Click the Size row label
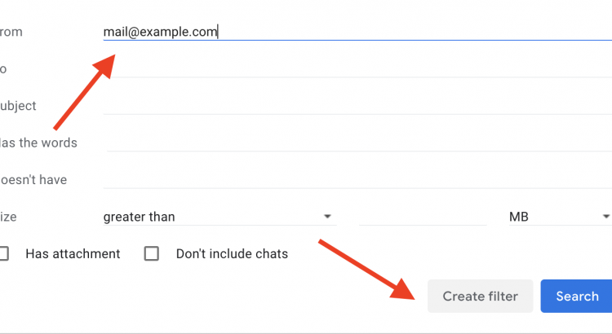This screenshot has height=334, width=612. pyautogui.click(x=9, y=217)
